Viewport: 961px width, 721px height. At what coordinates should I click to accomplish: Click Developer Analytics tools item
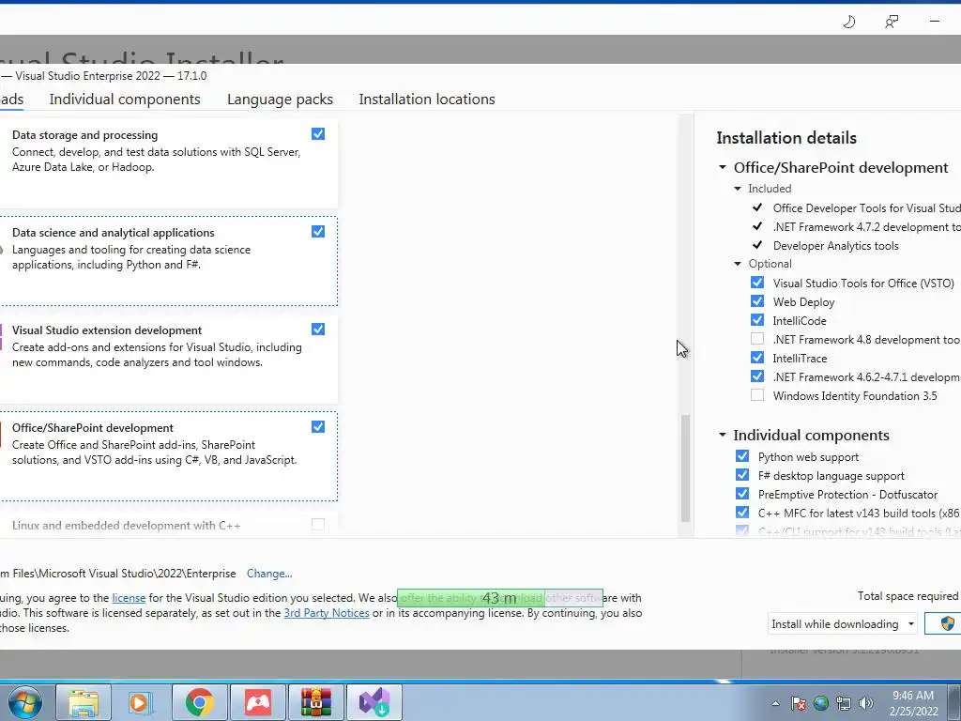pyautogui.click(x=836, y=246)
